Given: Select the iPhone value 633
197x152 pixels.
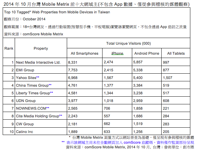Looking at the screenshot, I should click(x=107, y=132).
